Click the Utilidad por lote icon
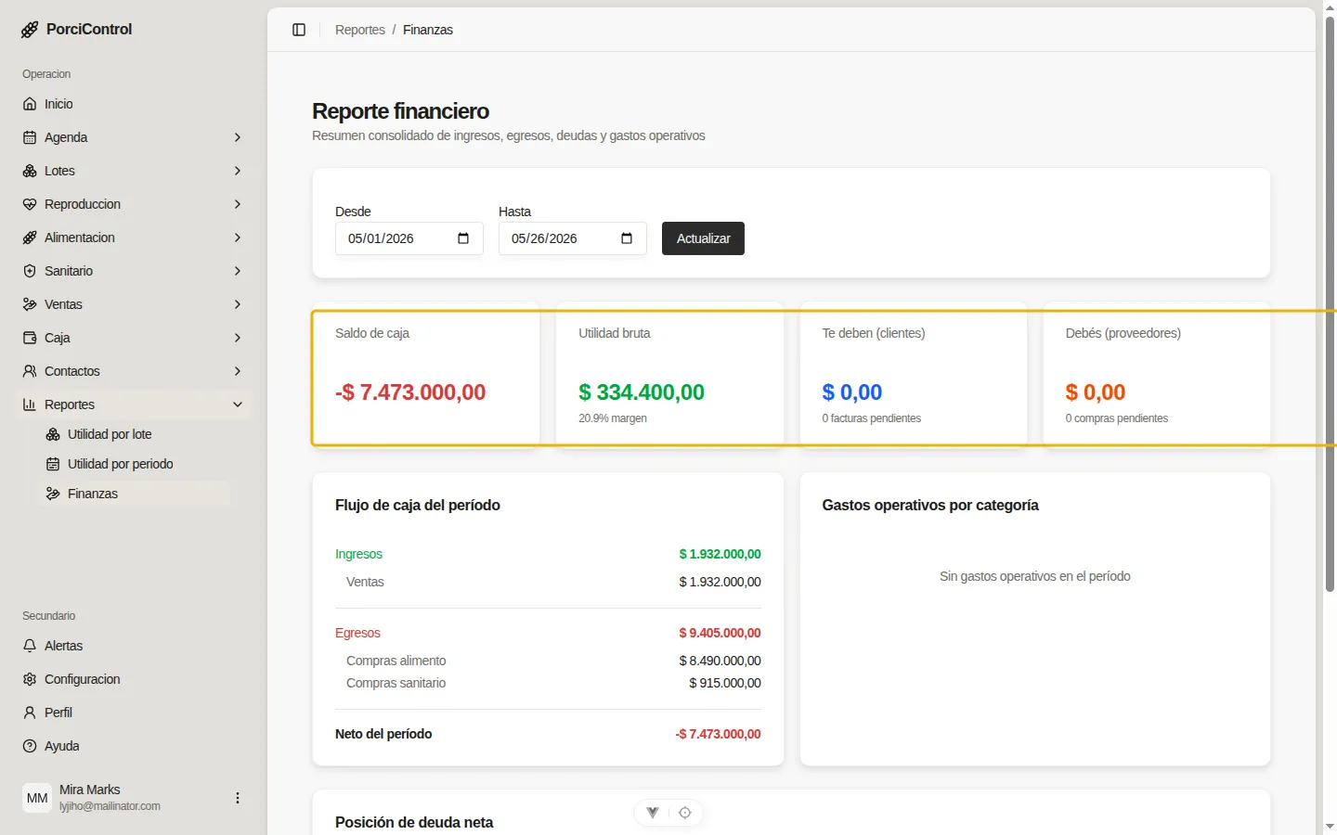The image size is (1337, 835). [x=53, y=434]
